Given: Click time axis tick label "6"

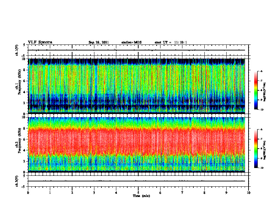Looking at the screenshot, I should click(x=161, y=193).
